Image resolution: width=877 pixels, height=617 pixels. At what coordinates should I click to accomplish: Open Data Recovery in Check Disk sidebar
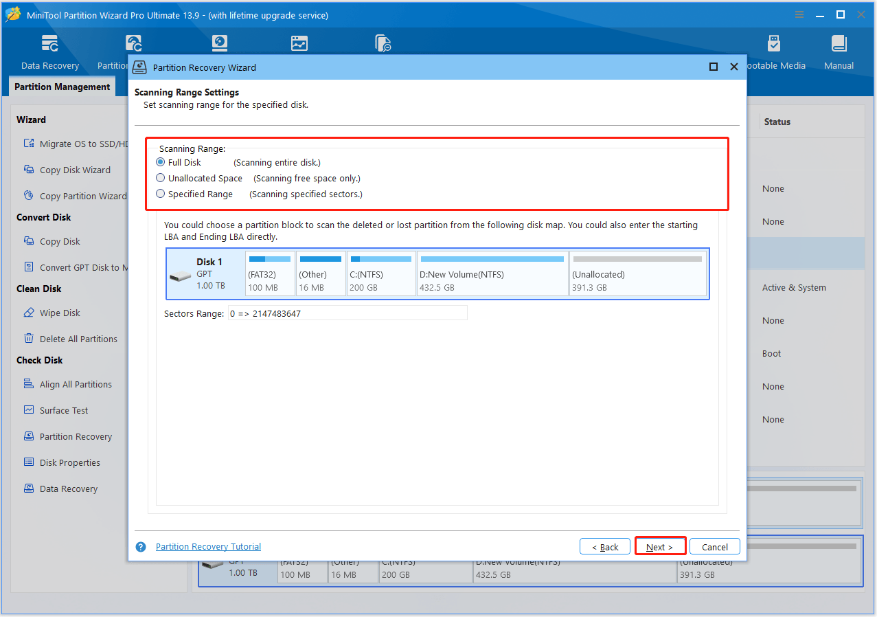60,489
